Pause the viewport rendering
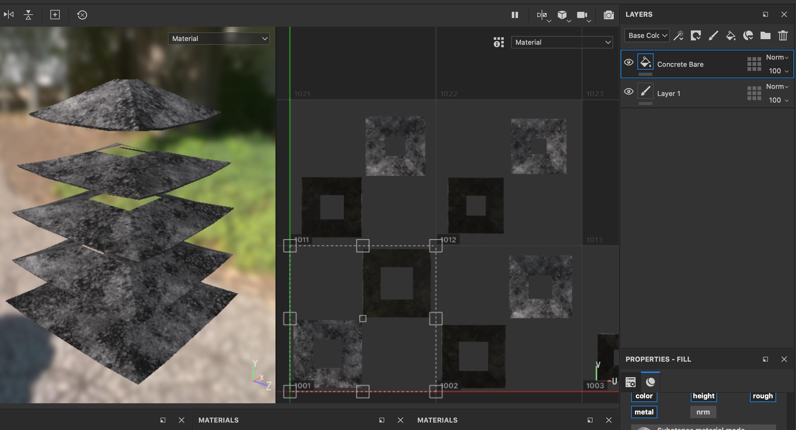Image resolution: width=796 pixels, height=430 pixels. pyautogui.click(x=515, y=15)
